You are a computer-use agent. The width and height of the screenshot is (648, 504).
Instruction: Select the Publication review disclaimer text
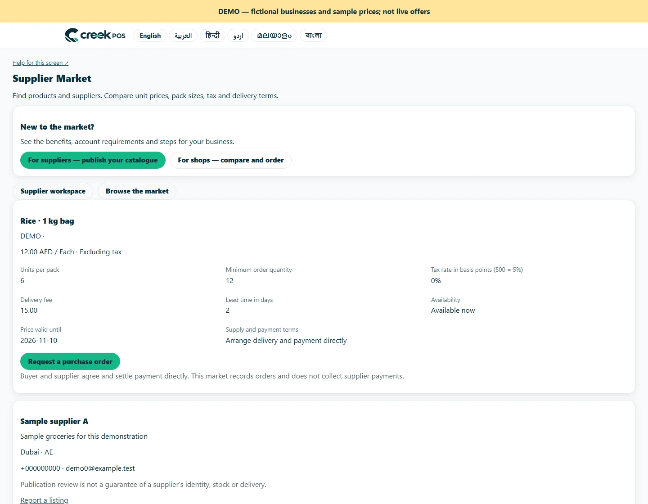(143, 485)
